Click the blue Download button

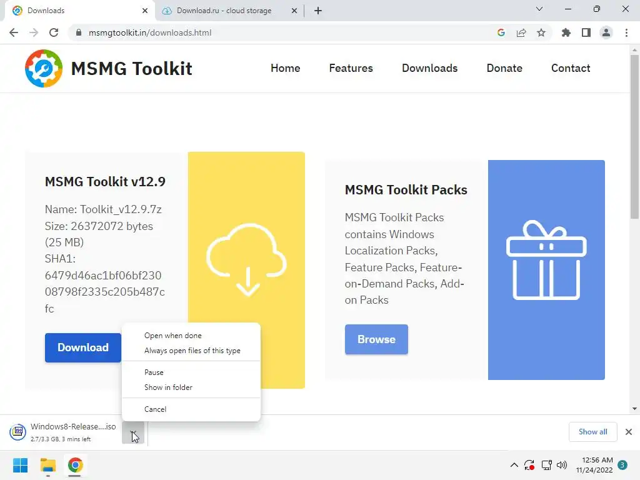coord(83,347)
